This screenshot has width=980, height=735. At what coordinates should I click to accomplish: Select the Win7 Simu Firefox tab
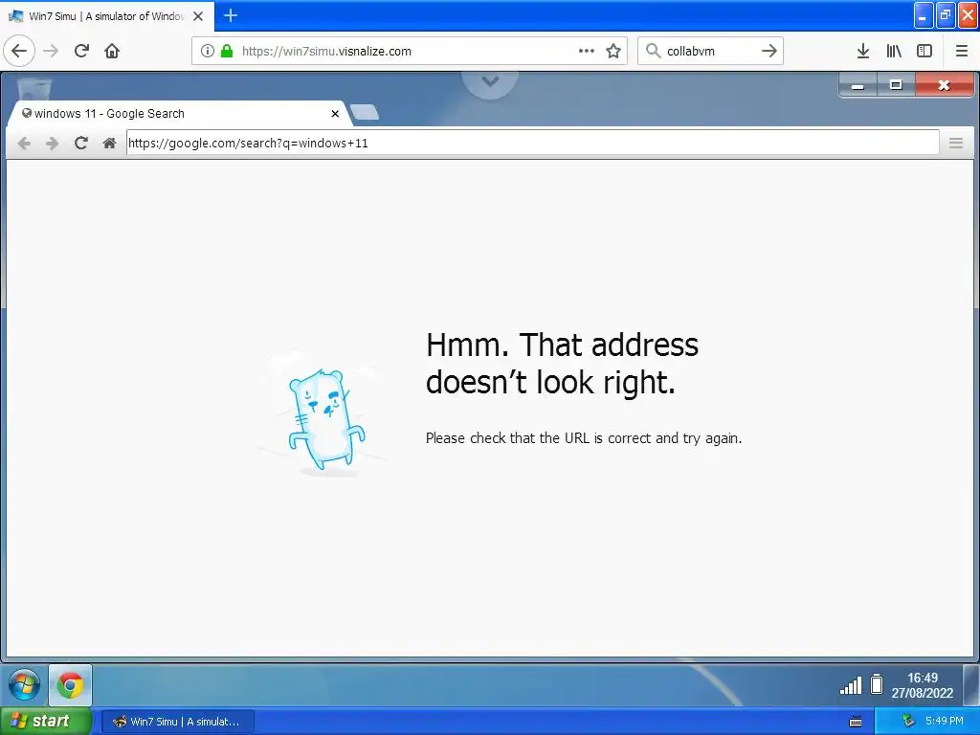coord(106,16)
